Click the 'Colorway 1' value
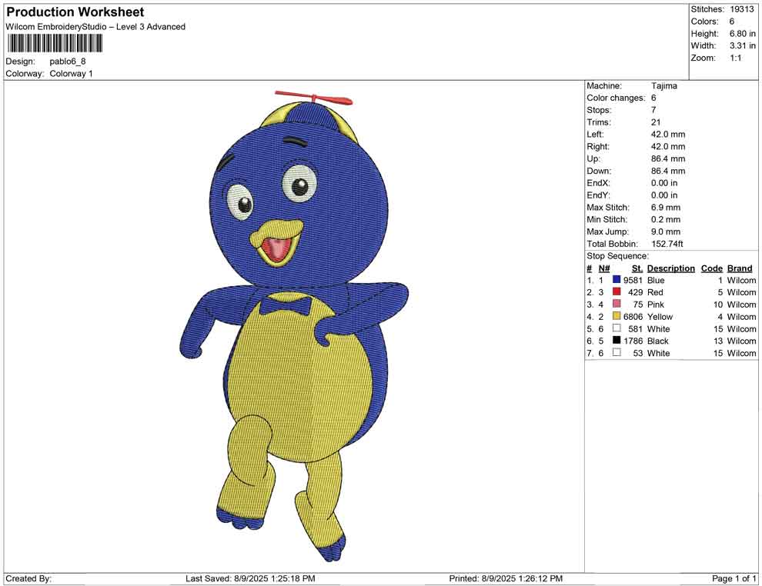The width and height of the screenshot is (762, 586). pyautogui.click(x=71, y=74)
